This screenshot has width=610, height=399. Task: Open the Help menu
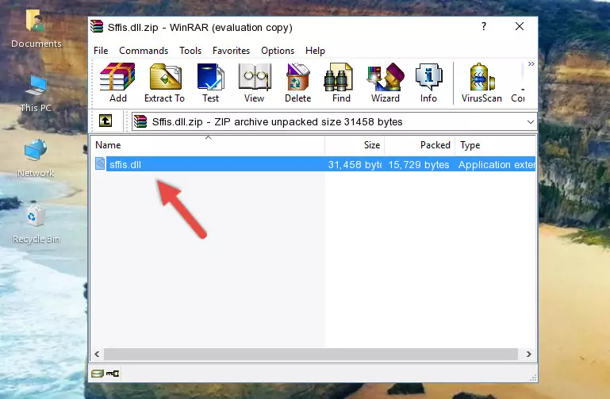click(x=315, y=51)
